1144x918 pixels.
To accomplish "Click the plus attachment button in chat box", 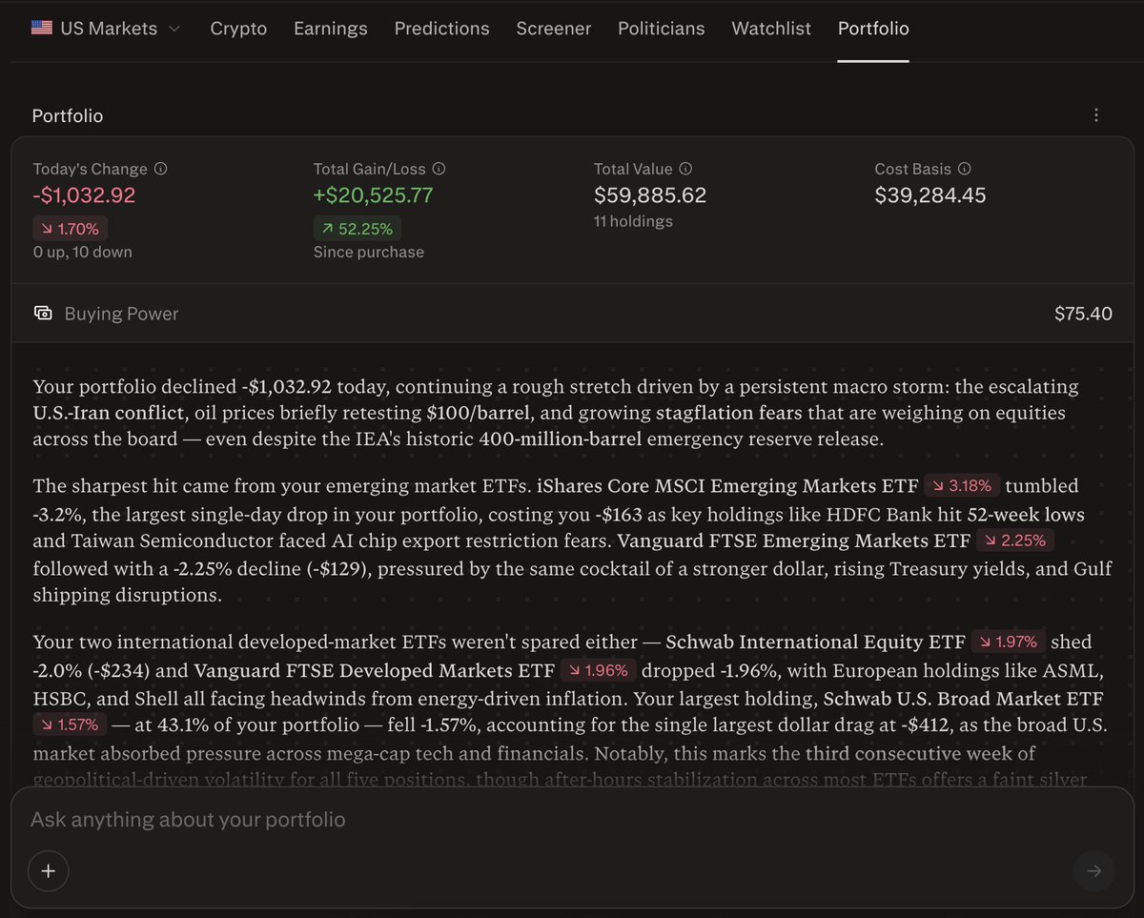I will pos(49,870).
